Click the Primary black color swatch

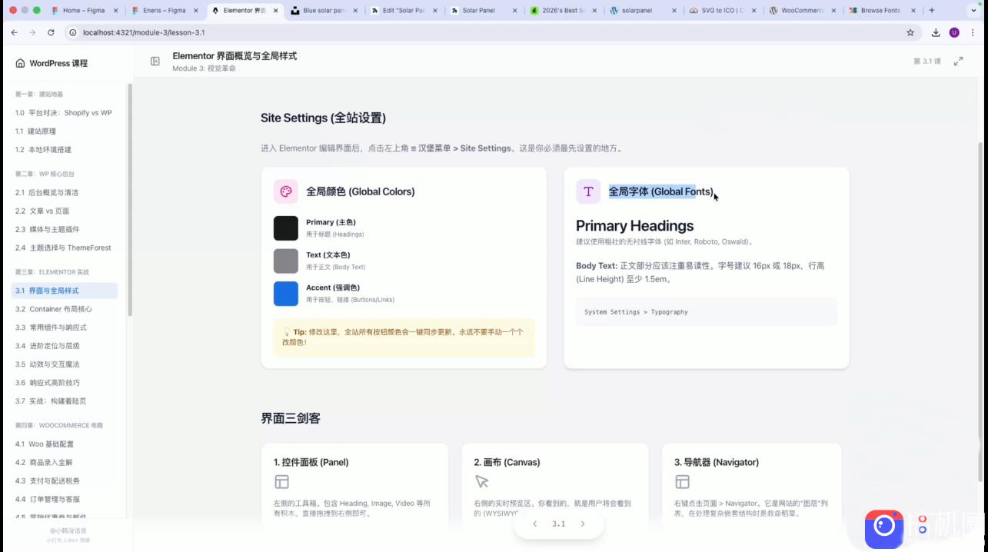tap(286, 228)
